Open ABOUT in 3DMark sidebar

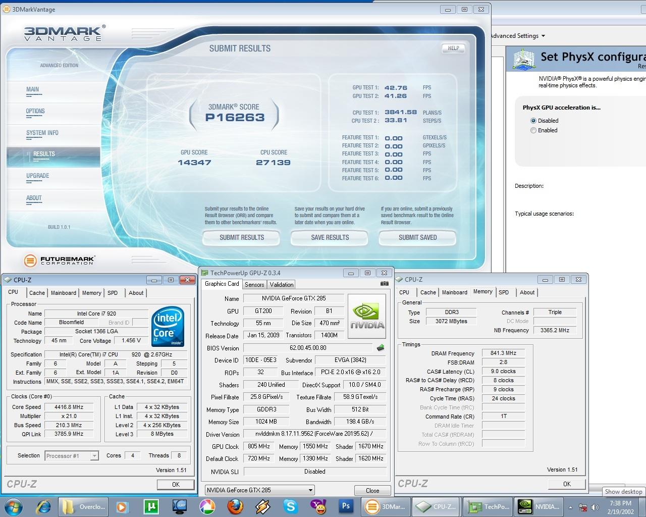point(34,198)
